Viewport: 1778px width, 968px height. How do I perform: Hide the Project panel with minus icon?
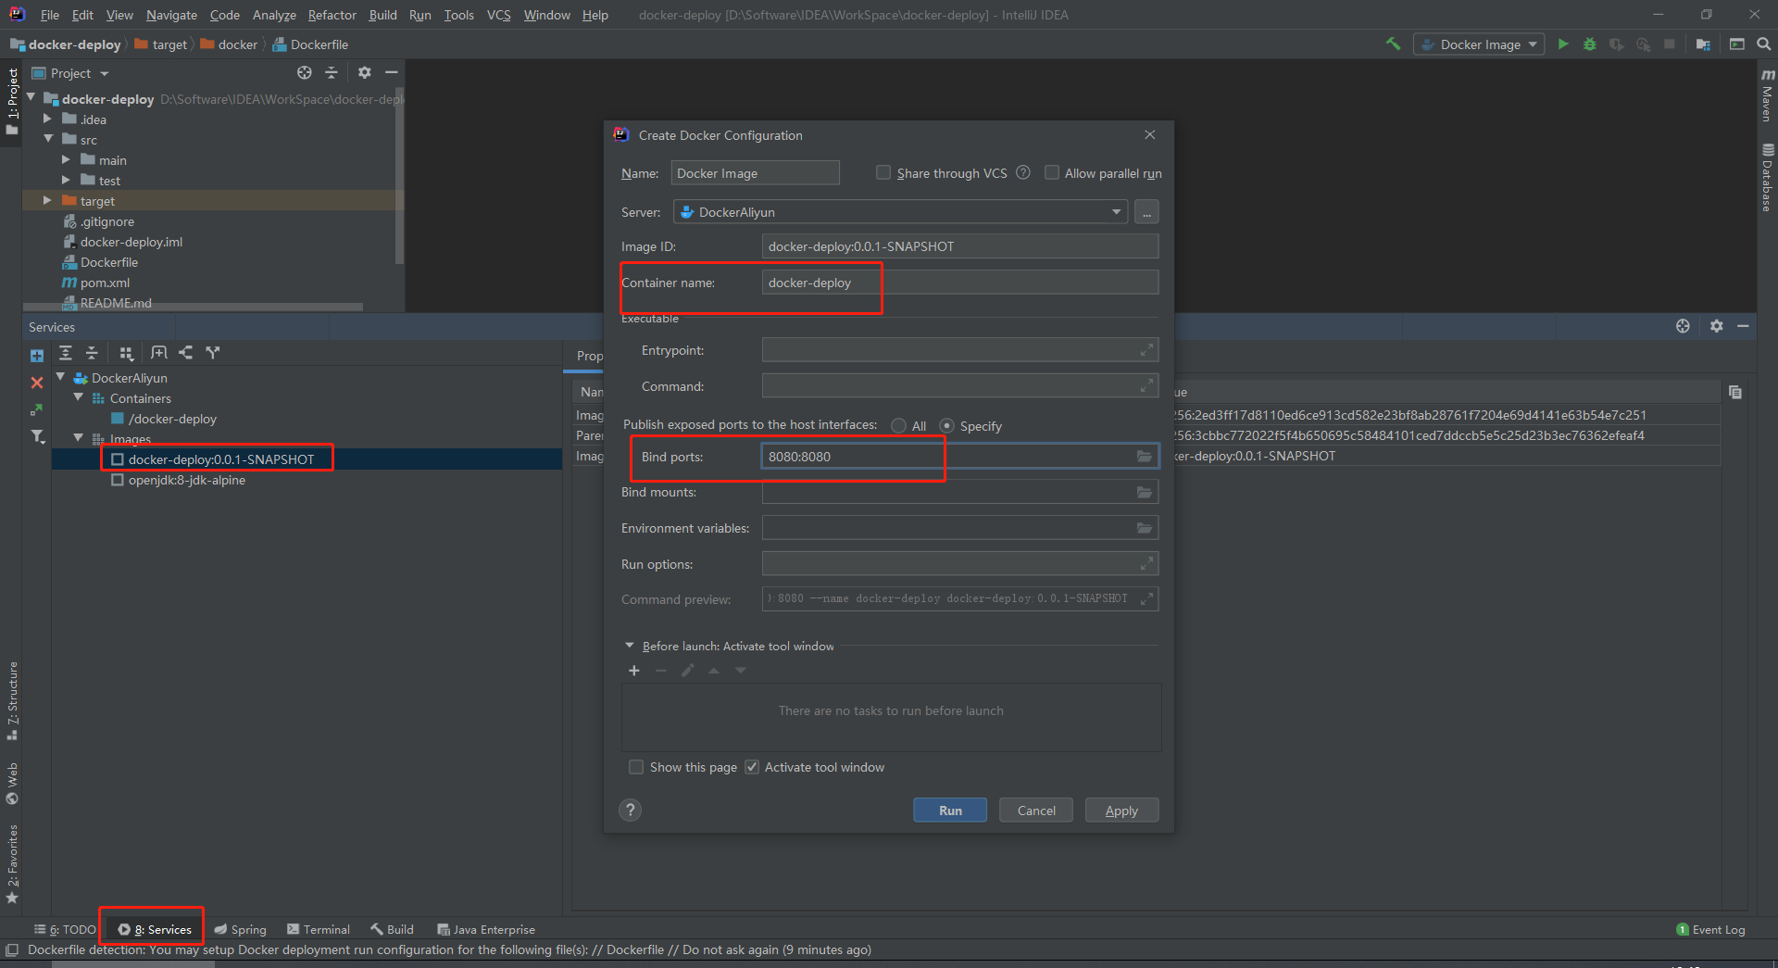pyautogui.click(x=391, y=72)
